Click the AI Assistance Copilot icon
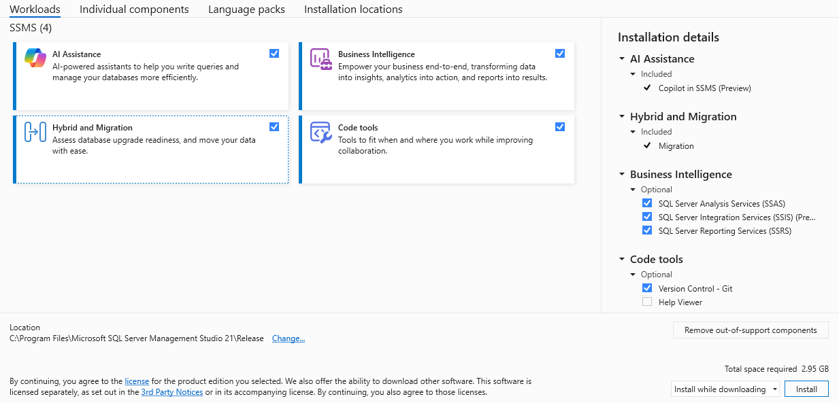The height and width of the screenshot is (403, 839). 35,58
